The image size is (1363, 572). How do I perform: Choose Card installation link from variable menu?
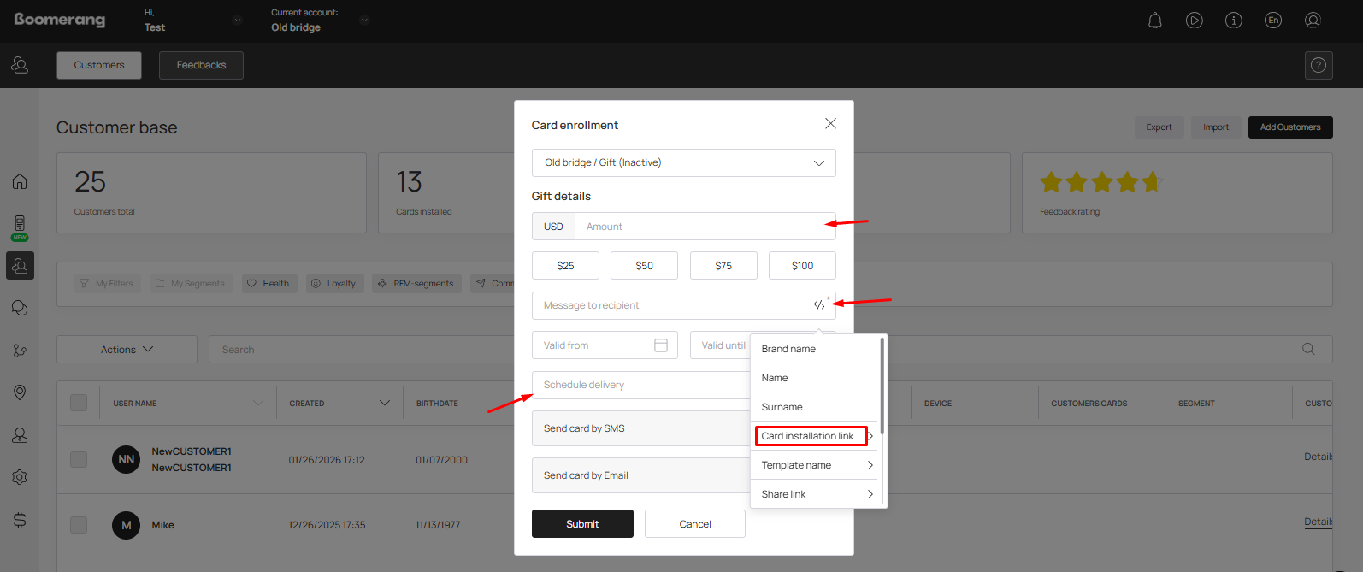(x=808, y=436)
